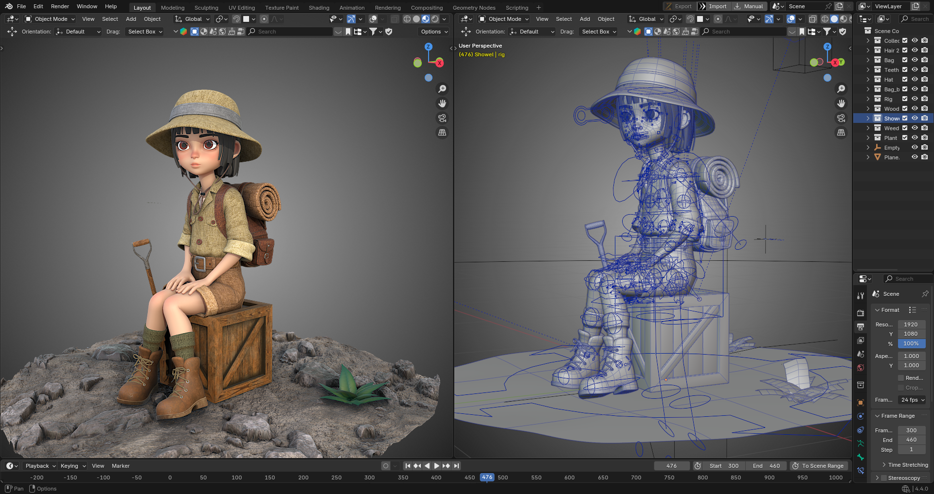Viewport: 934px width, 494px height.
Task: Switch viewport to rendered shading mode icon
Action: [435, 19]
